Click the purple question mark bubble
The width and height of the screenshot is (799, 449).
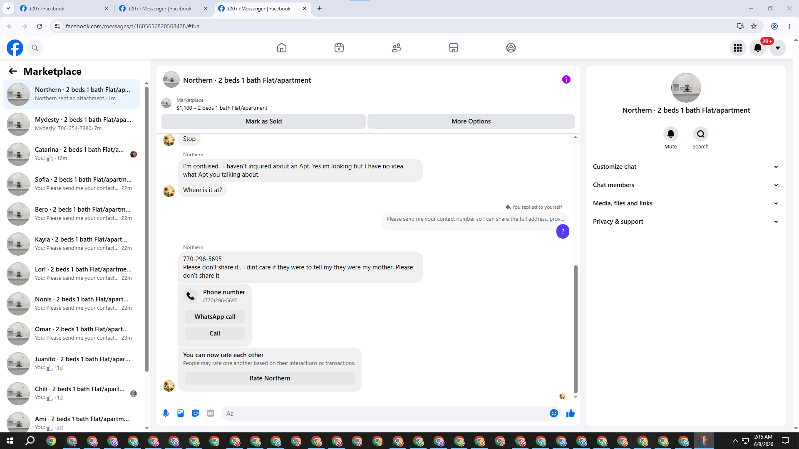(x=563, y=232)
